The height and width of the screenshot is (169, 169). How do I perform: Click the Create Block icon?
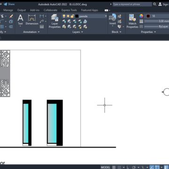(120, 16)
